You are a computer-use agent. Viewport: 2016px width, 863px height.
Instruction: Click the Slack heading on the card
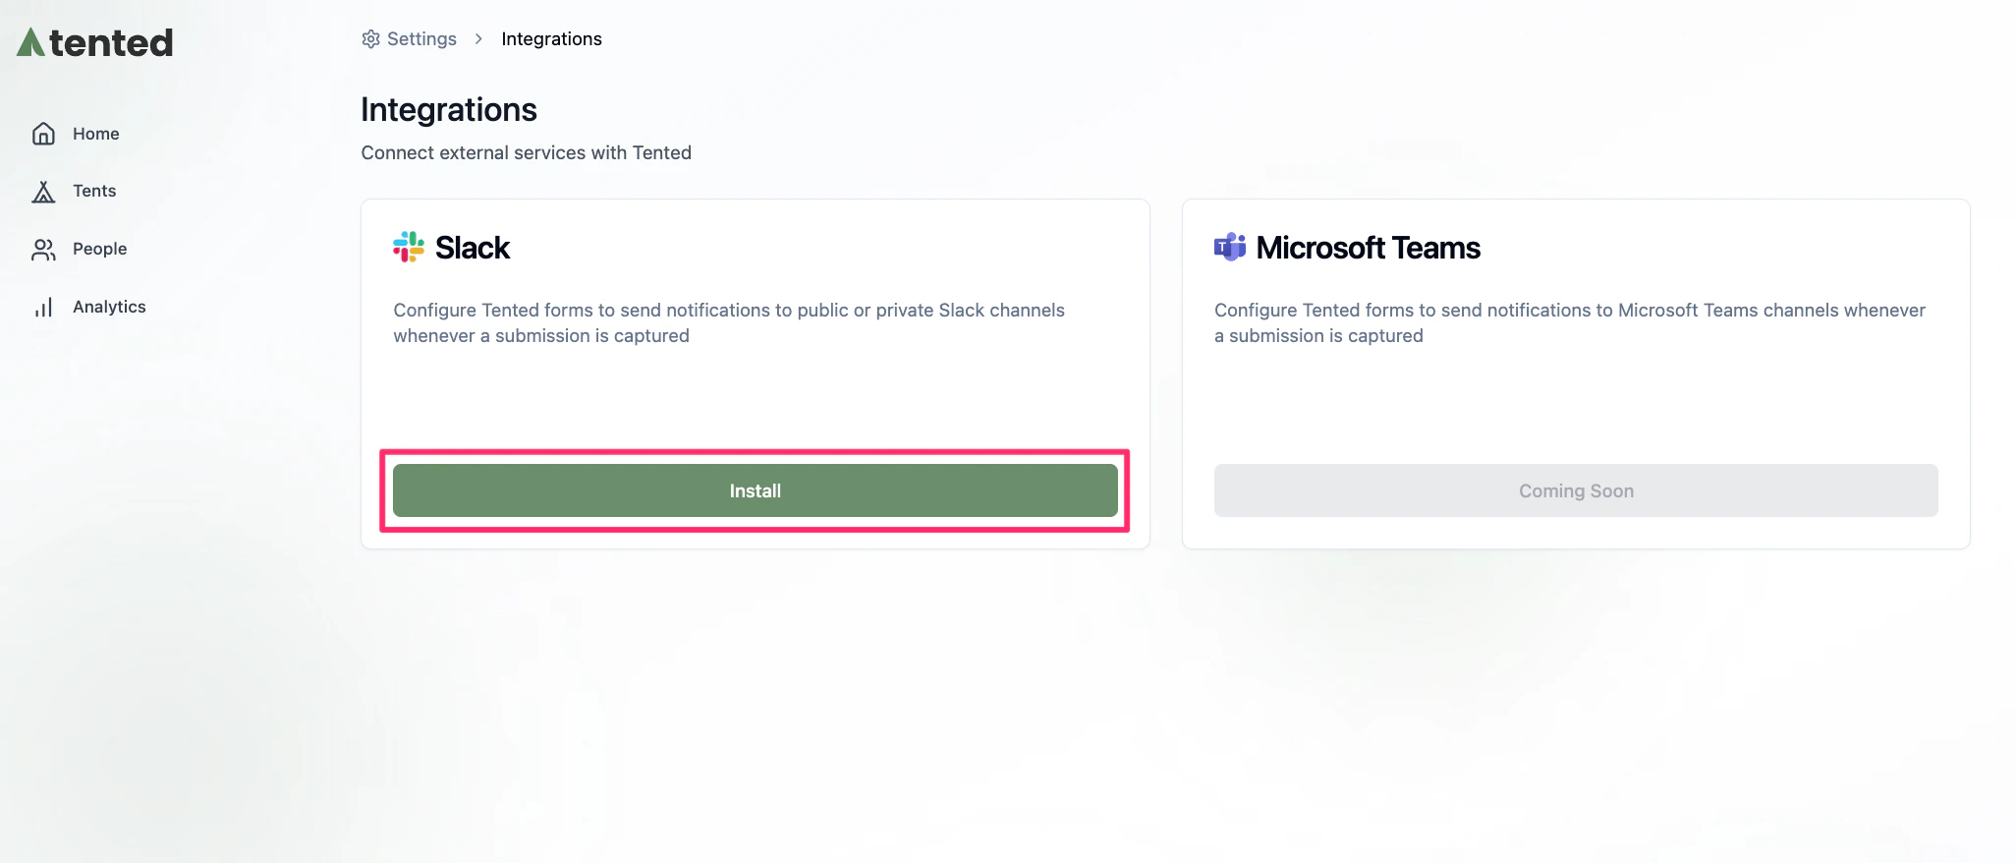tap(472, 247)
